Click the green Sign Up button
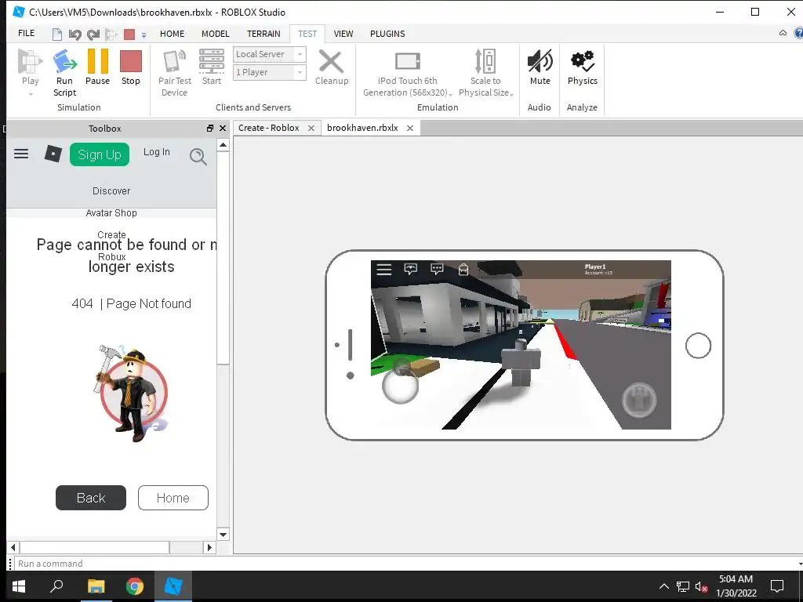This screenshot has height=602, width=803. pos(100,154)
